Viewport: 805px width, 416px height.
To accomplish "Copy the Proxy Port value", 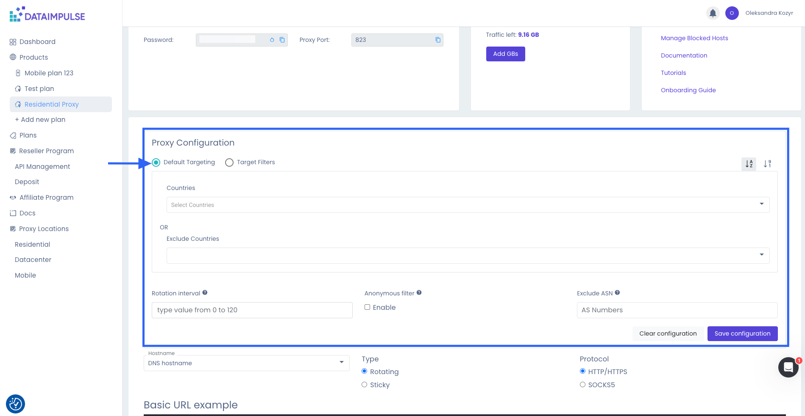I will click(x=438, y=40).
